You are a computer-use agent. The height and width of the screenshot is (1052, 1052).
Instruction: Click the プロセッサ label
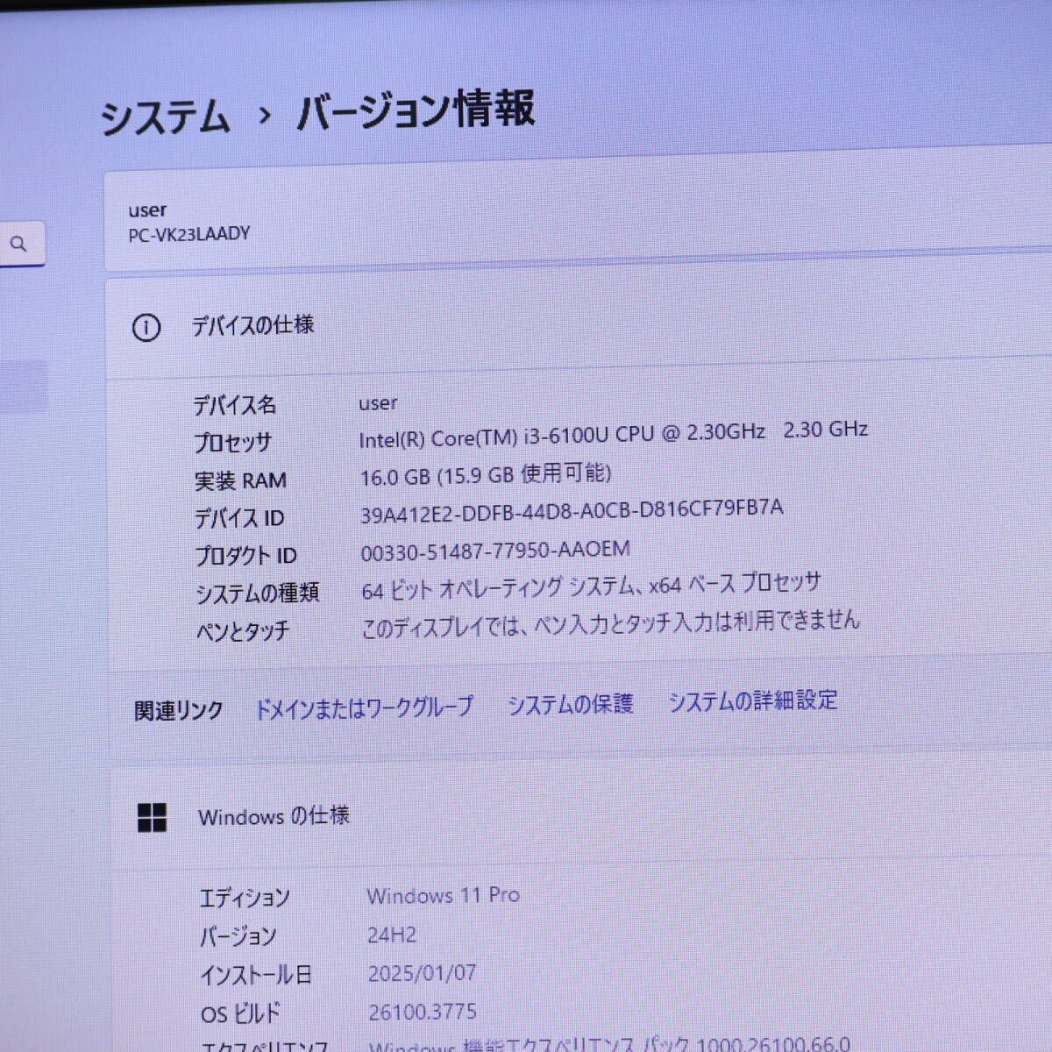232,443
